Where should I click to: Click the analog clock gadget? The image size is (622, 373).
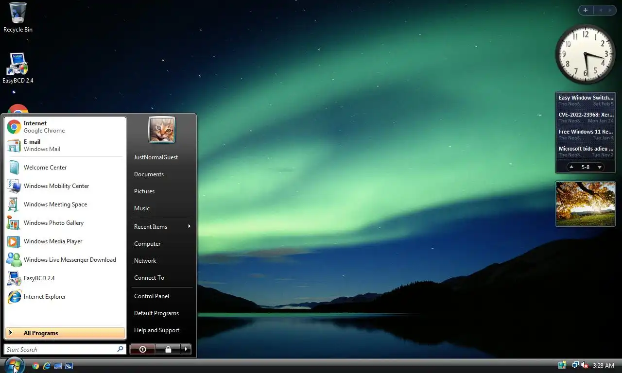tap(585, 54)
